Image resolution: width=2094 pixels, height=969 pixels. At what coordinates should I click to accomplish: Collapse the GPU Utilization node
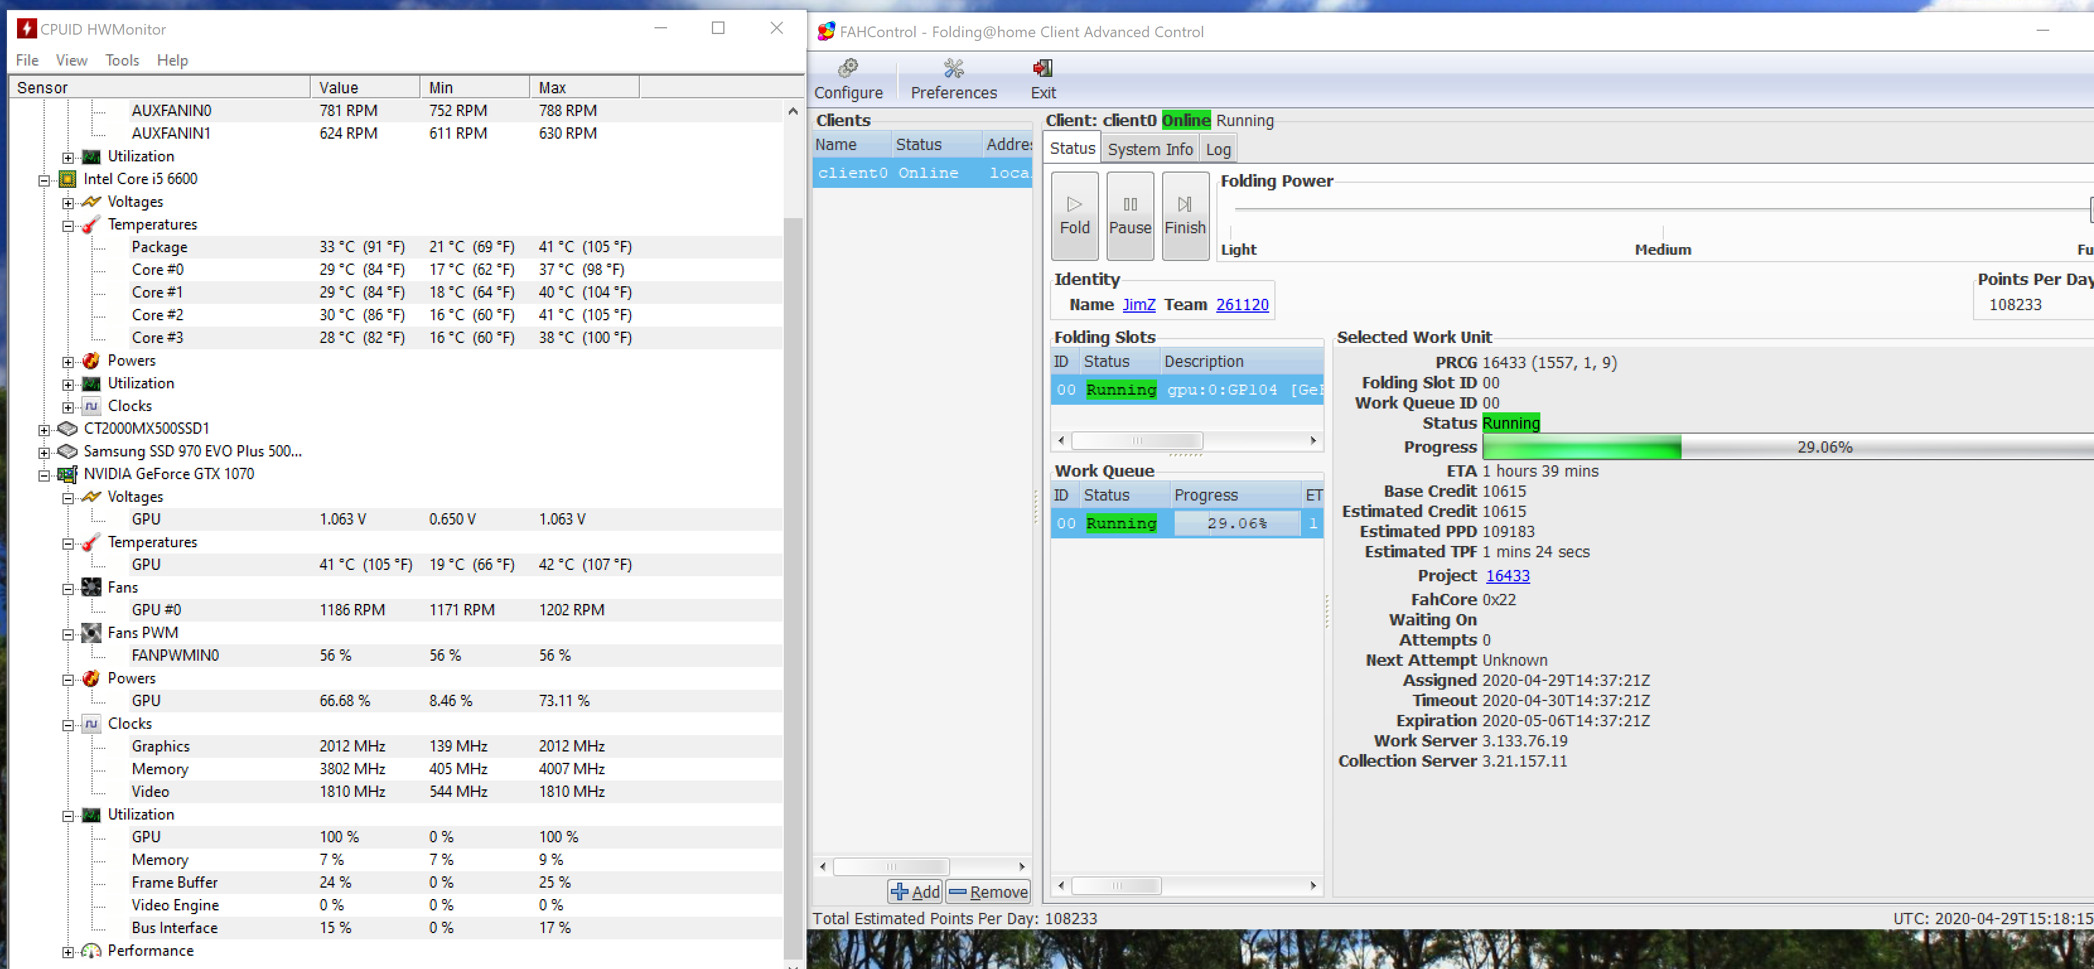68,815
